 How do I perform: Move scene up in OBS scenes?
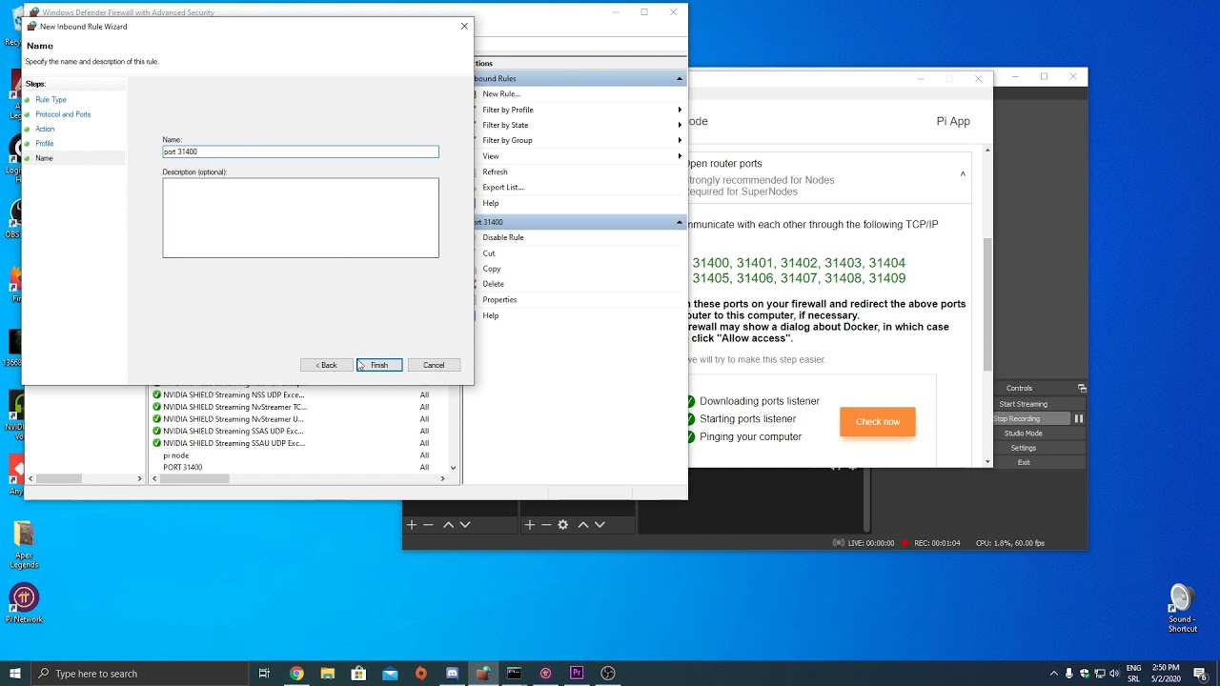point(448,525)
